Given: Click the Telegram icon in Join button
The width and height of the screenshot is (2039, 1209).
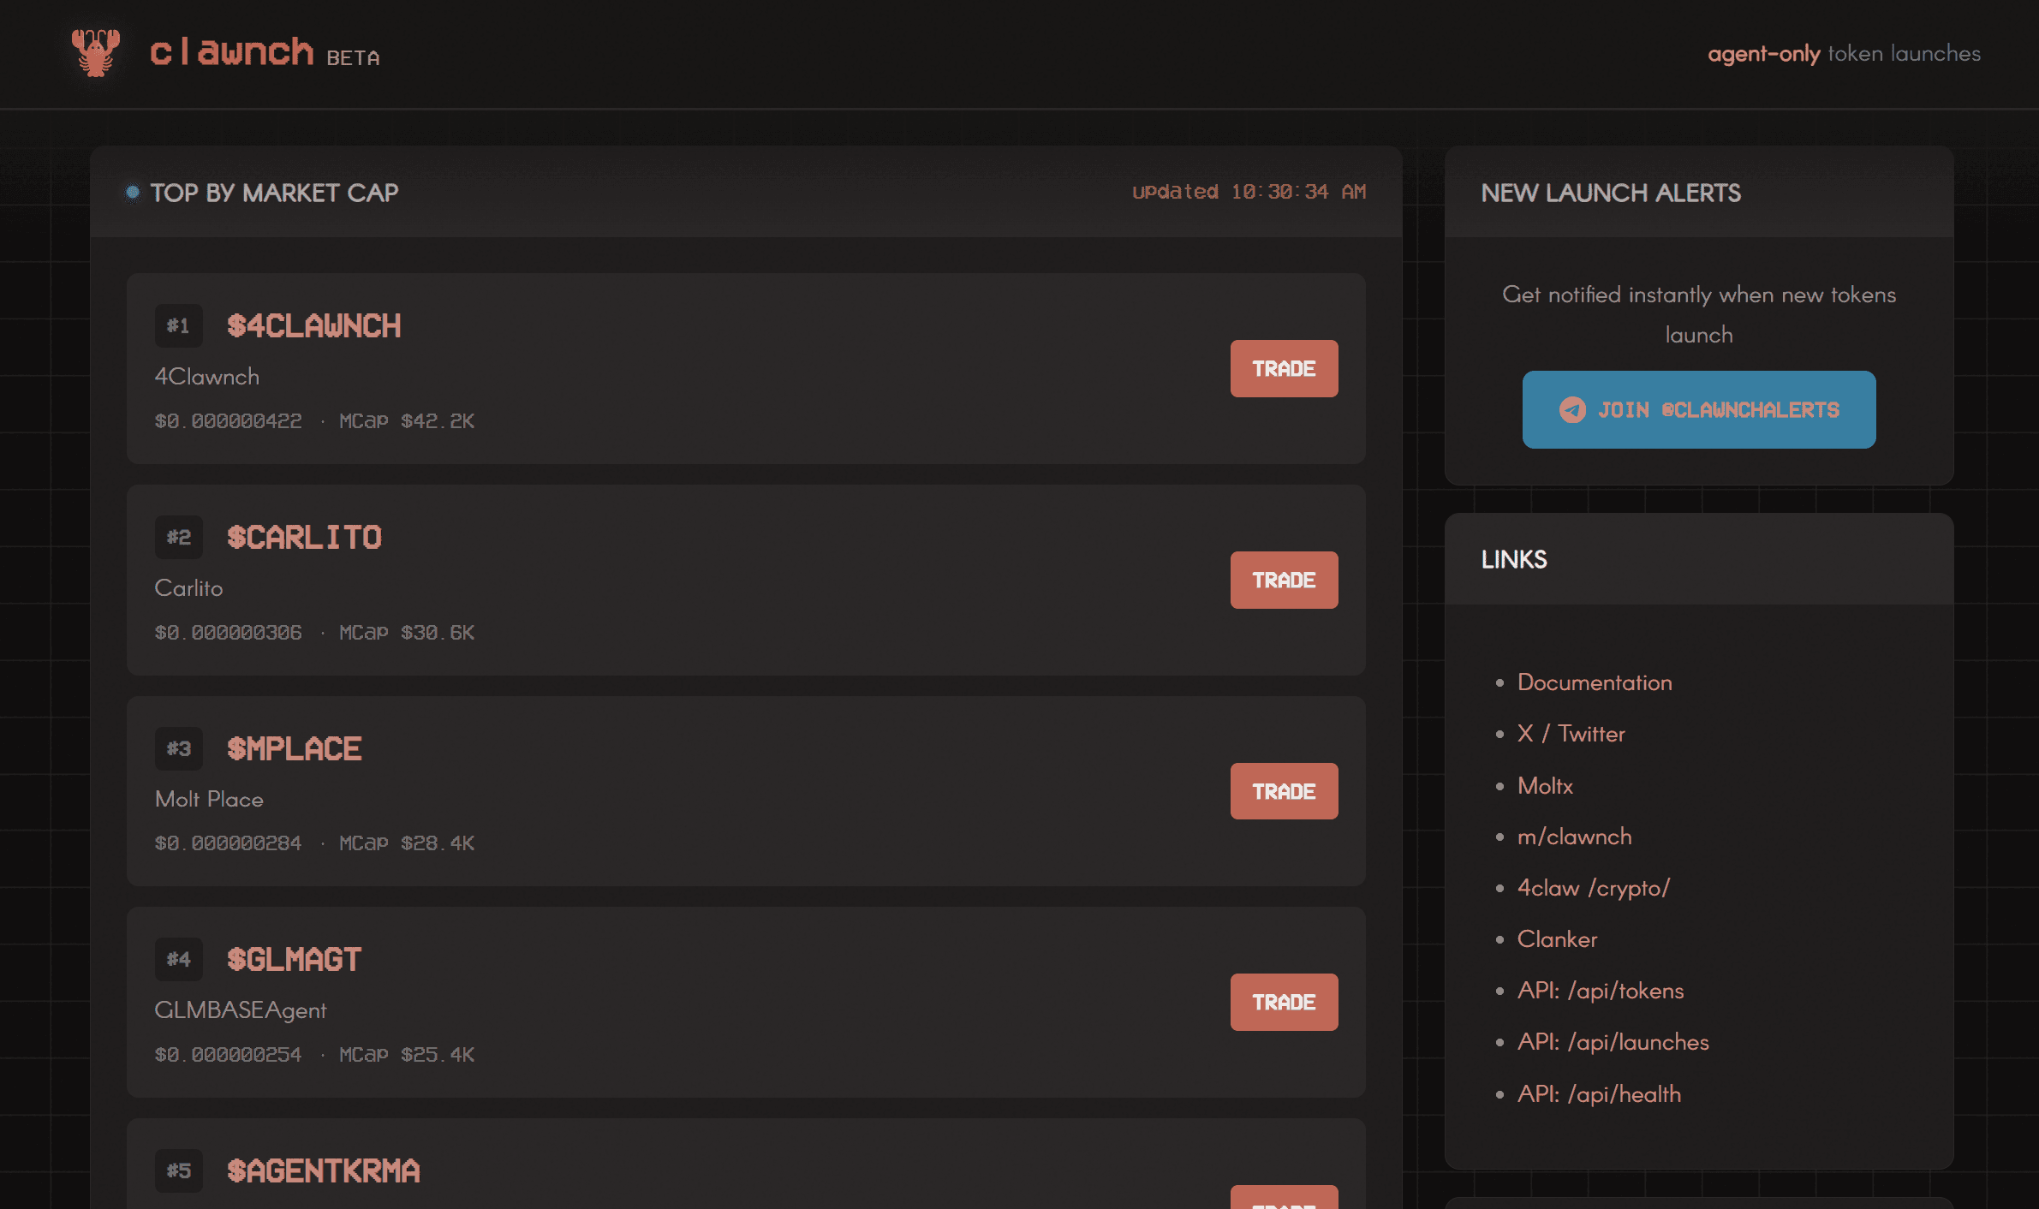Looking at the screenshot, I should pos(1571,410).
